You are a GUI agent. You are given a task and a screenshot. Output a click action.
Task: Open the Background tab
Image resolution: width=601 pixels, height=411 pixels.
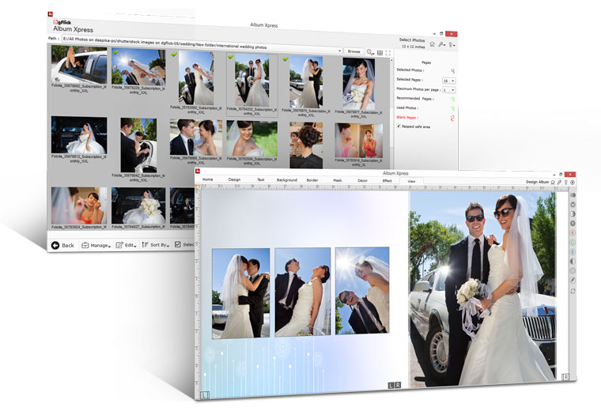pos(287,180)
